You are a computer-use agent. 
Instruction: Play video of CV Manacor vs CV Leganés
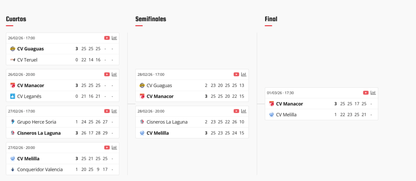[x=107, y=74]
